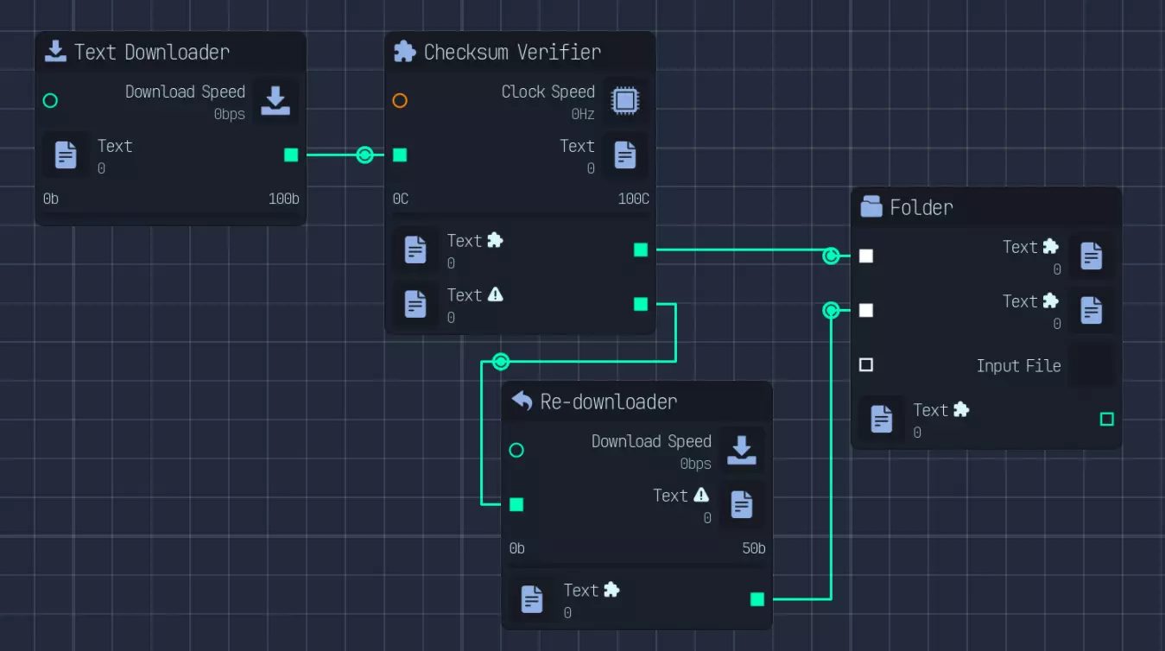Select the Text input file icon in Checksum Verifier
Image resolution: width=1165 pixels, height=651 pixels.
(625, 155)
